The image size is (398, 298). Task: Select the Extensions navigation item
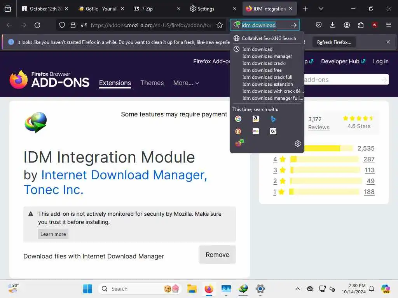(x=115, y=83)
